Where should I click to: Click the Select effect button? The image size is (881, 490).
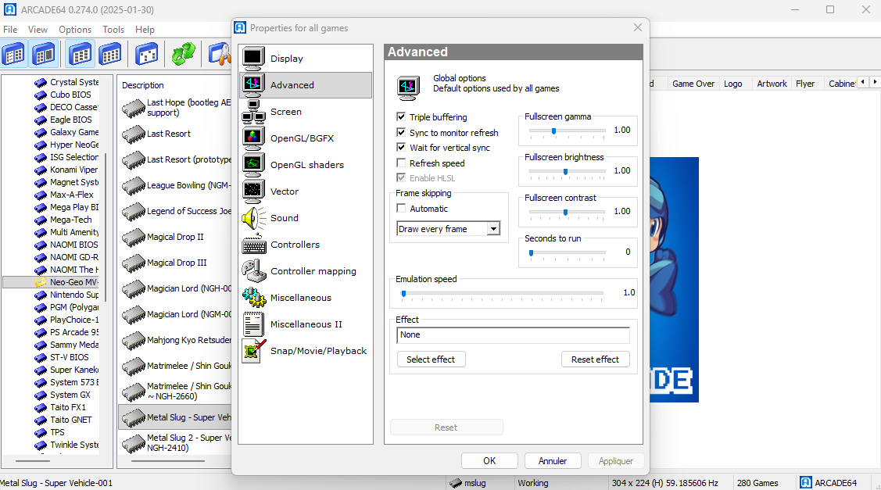point(431,359)
